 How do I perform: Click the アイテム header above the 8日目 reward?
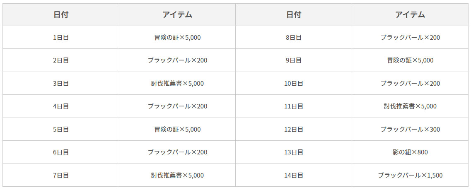410,15
